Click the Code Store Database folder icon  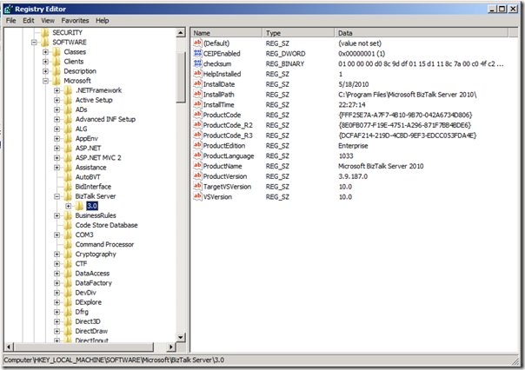coord(68,225)
